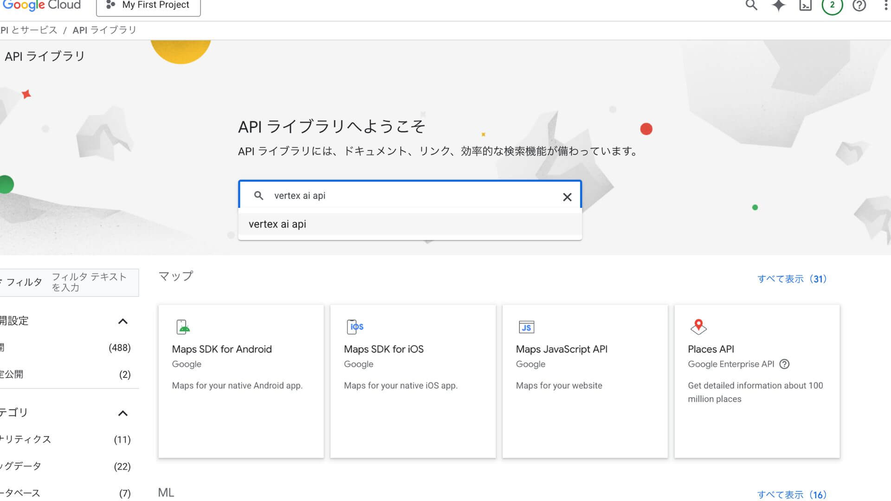The width and height of the screenshot is (891, 501).
Task: Open the Places API card
Action: 757,381
